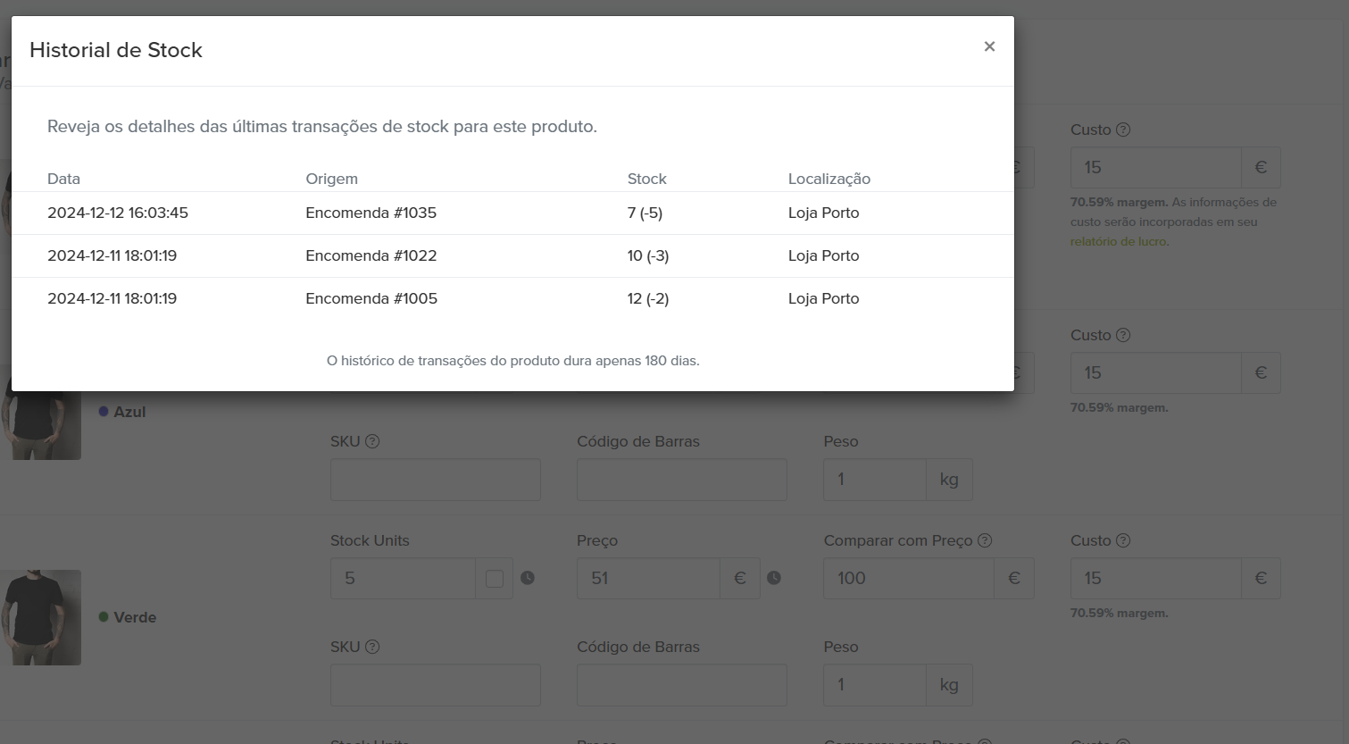Click topmost Custo help icon
Image resolution: width=1349 pixels, height=744 pixels.
pyautogui.click(x=1123, y=130)
